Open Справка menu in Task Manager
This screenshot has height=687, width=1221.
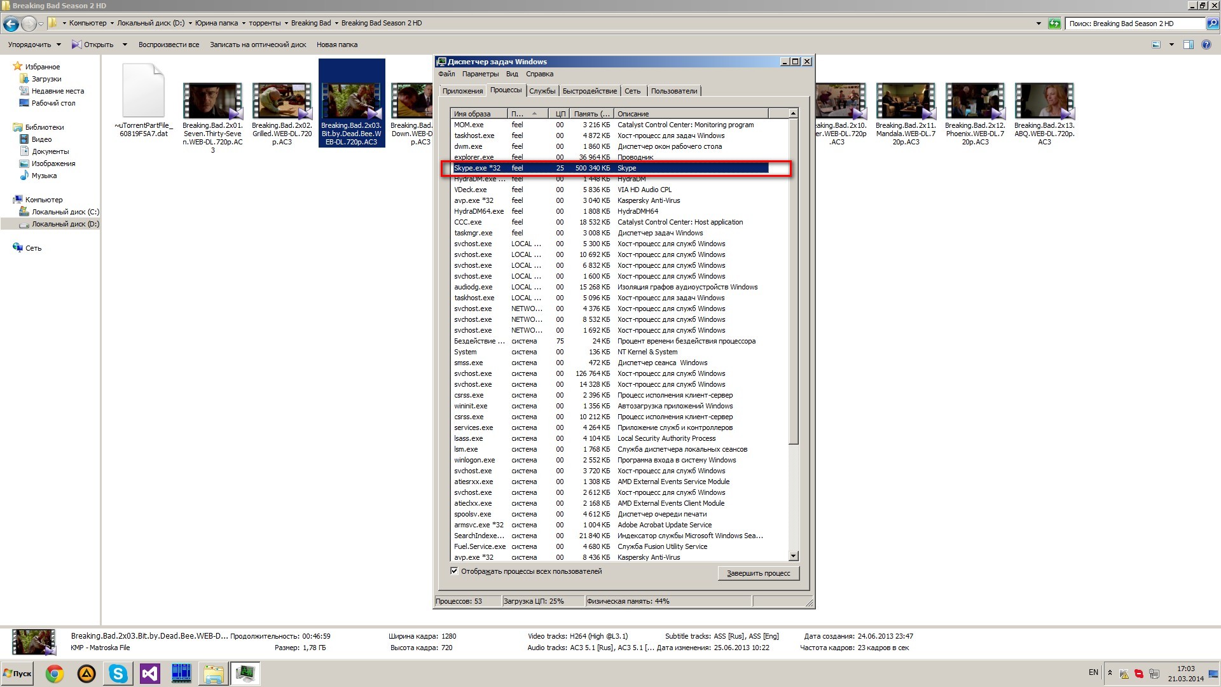539,74
